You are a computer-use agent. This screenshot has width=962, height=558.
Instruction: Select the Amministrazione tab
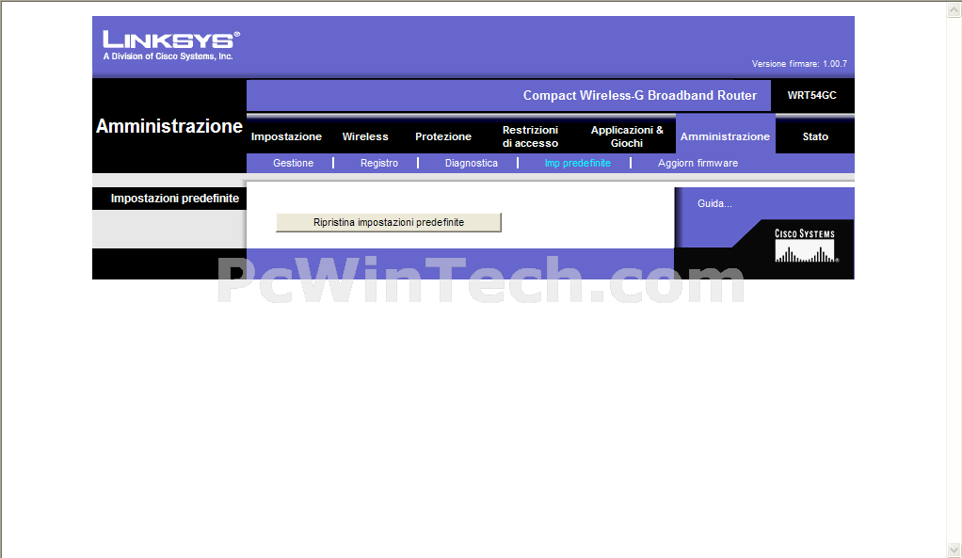click(725, 136)
